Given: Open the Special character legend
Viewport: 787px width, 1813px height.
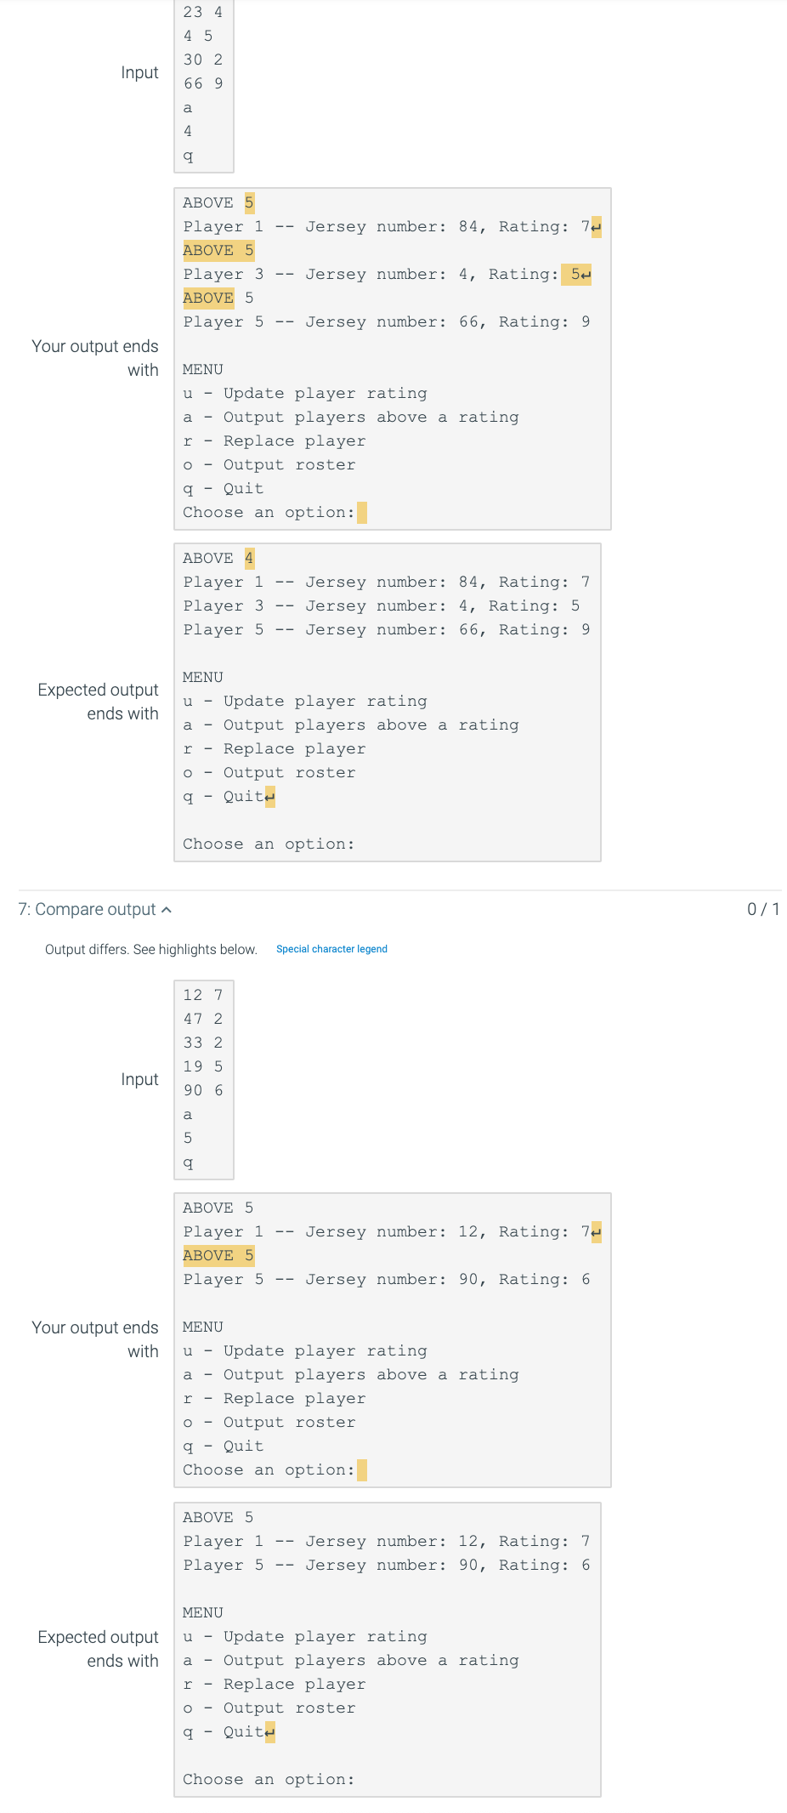Looking at the screenshot, I should tap(331, 949).
